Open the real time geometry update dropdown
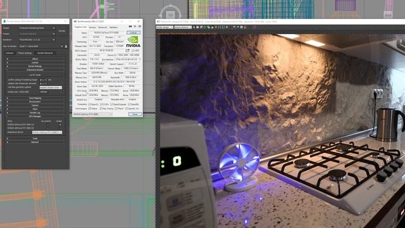This screenshot has height=228, width=405. pos(51,87)
